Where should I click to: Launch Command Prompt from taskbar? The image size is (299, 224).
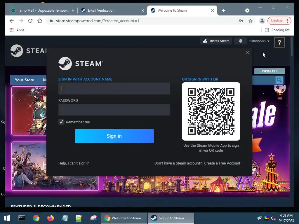[22, 218]
